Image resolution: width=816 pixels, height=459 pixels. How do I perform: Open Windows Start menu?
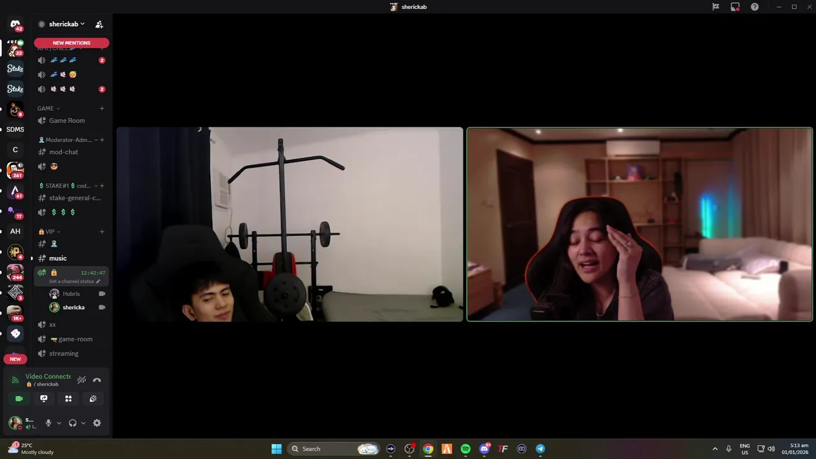(277, 449)
